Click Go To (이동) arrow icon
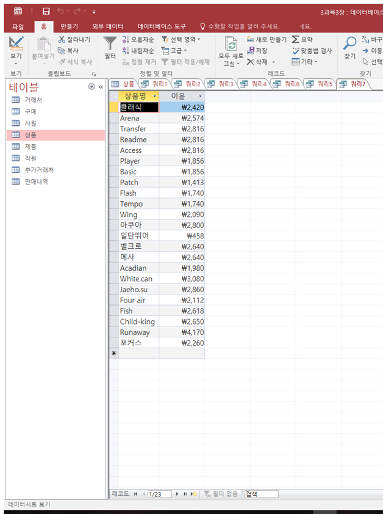Viewport: 383px width, 514px height. pos(365,51)
